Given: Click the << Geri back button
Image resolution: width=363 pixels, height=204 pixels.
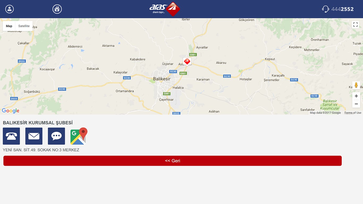Looking at the screenshot, I should tap(172, 161).
